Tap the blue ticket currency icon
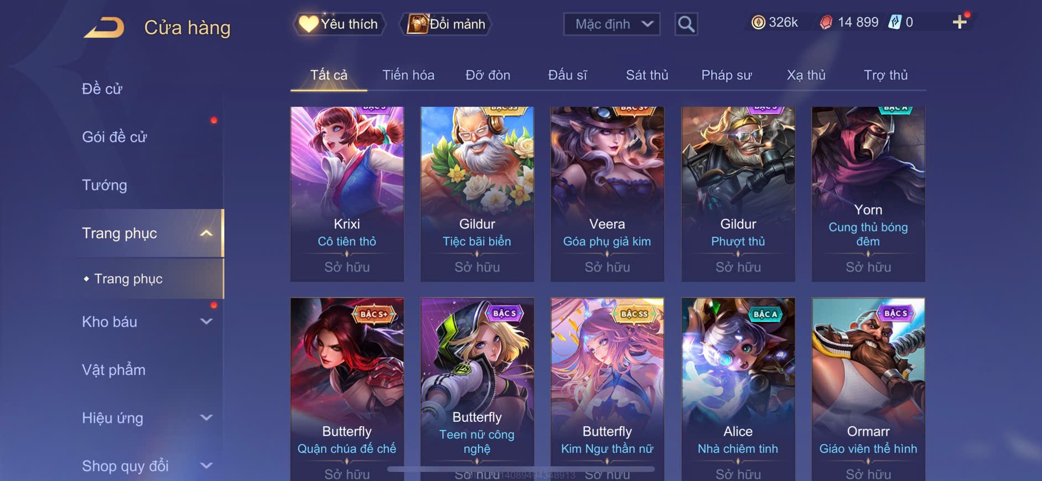The height and width of the screenshot is (481, 1042). coord(895,22)
